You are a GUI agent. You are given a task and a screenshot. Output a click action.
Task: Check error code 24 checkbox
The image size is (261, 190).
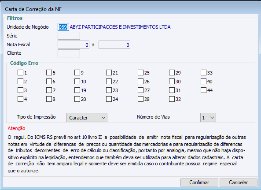pos(109,99)
